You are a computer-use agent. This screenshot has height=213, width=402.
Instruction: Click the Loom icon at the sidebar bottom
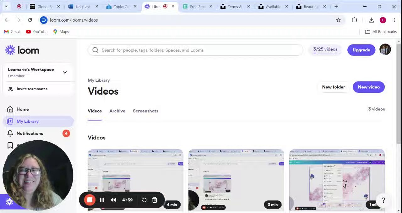coord(9,202)
